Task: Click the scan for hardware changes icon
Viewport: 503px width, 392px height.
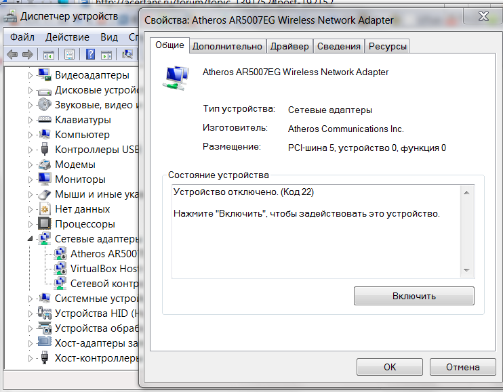Action: (127, 54)
